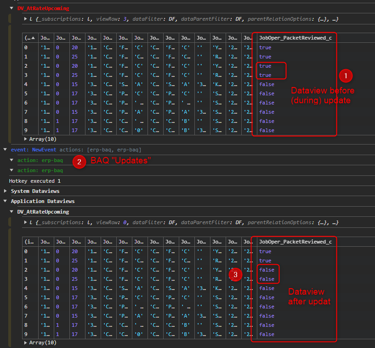Collapse the red DV_AtRateUpcoming group
The image size is (375, 348).
tap(11, 8)
